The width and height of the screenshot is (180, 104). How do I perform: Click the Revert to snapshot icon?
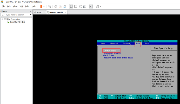coord(60,6)
